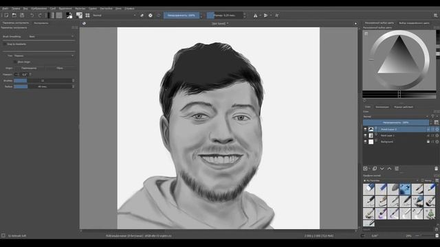Enable Snap to Assistants checkbox
The height and width of the screenshot is (247, 440).
click(5, 44)
